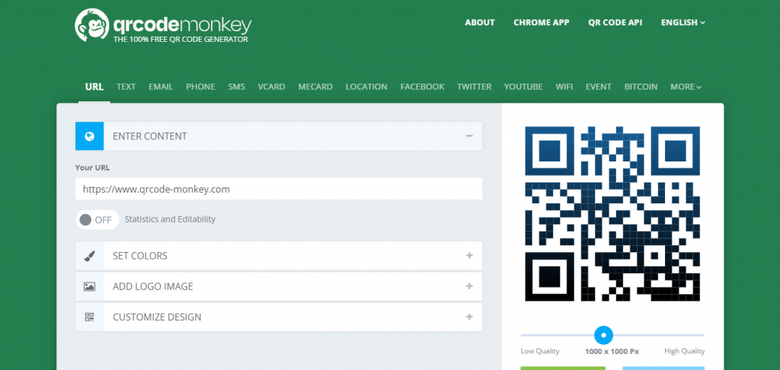Click the picture icon for Add Logo Image
Screen dimensions: 780x370
(89, 286)
